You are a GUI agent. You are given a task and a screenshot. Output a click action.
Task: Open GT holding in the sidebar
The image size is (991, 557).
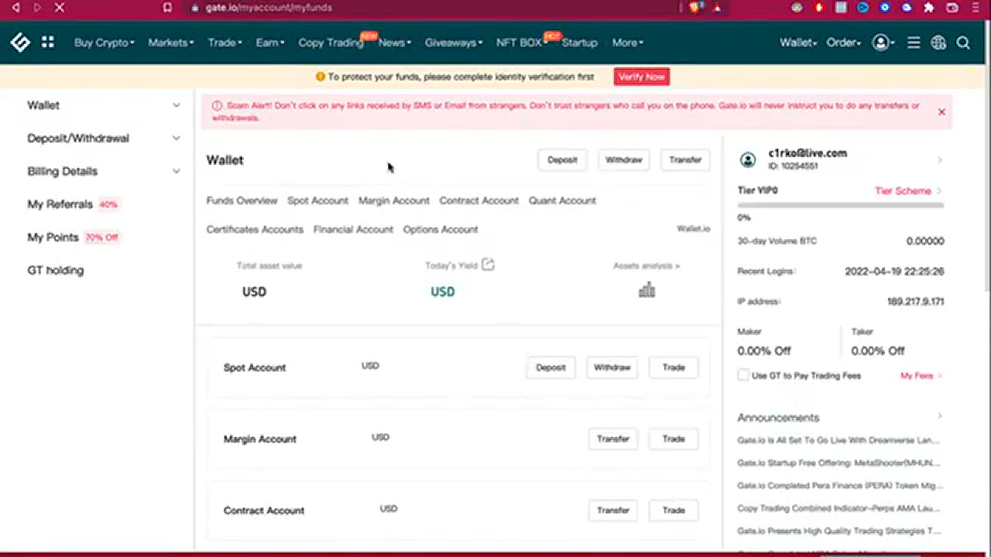pyautogui.click(x=55, y=270)
